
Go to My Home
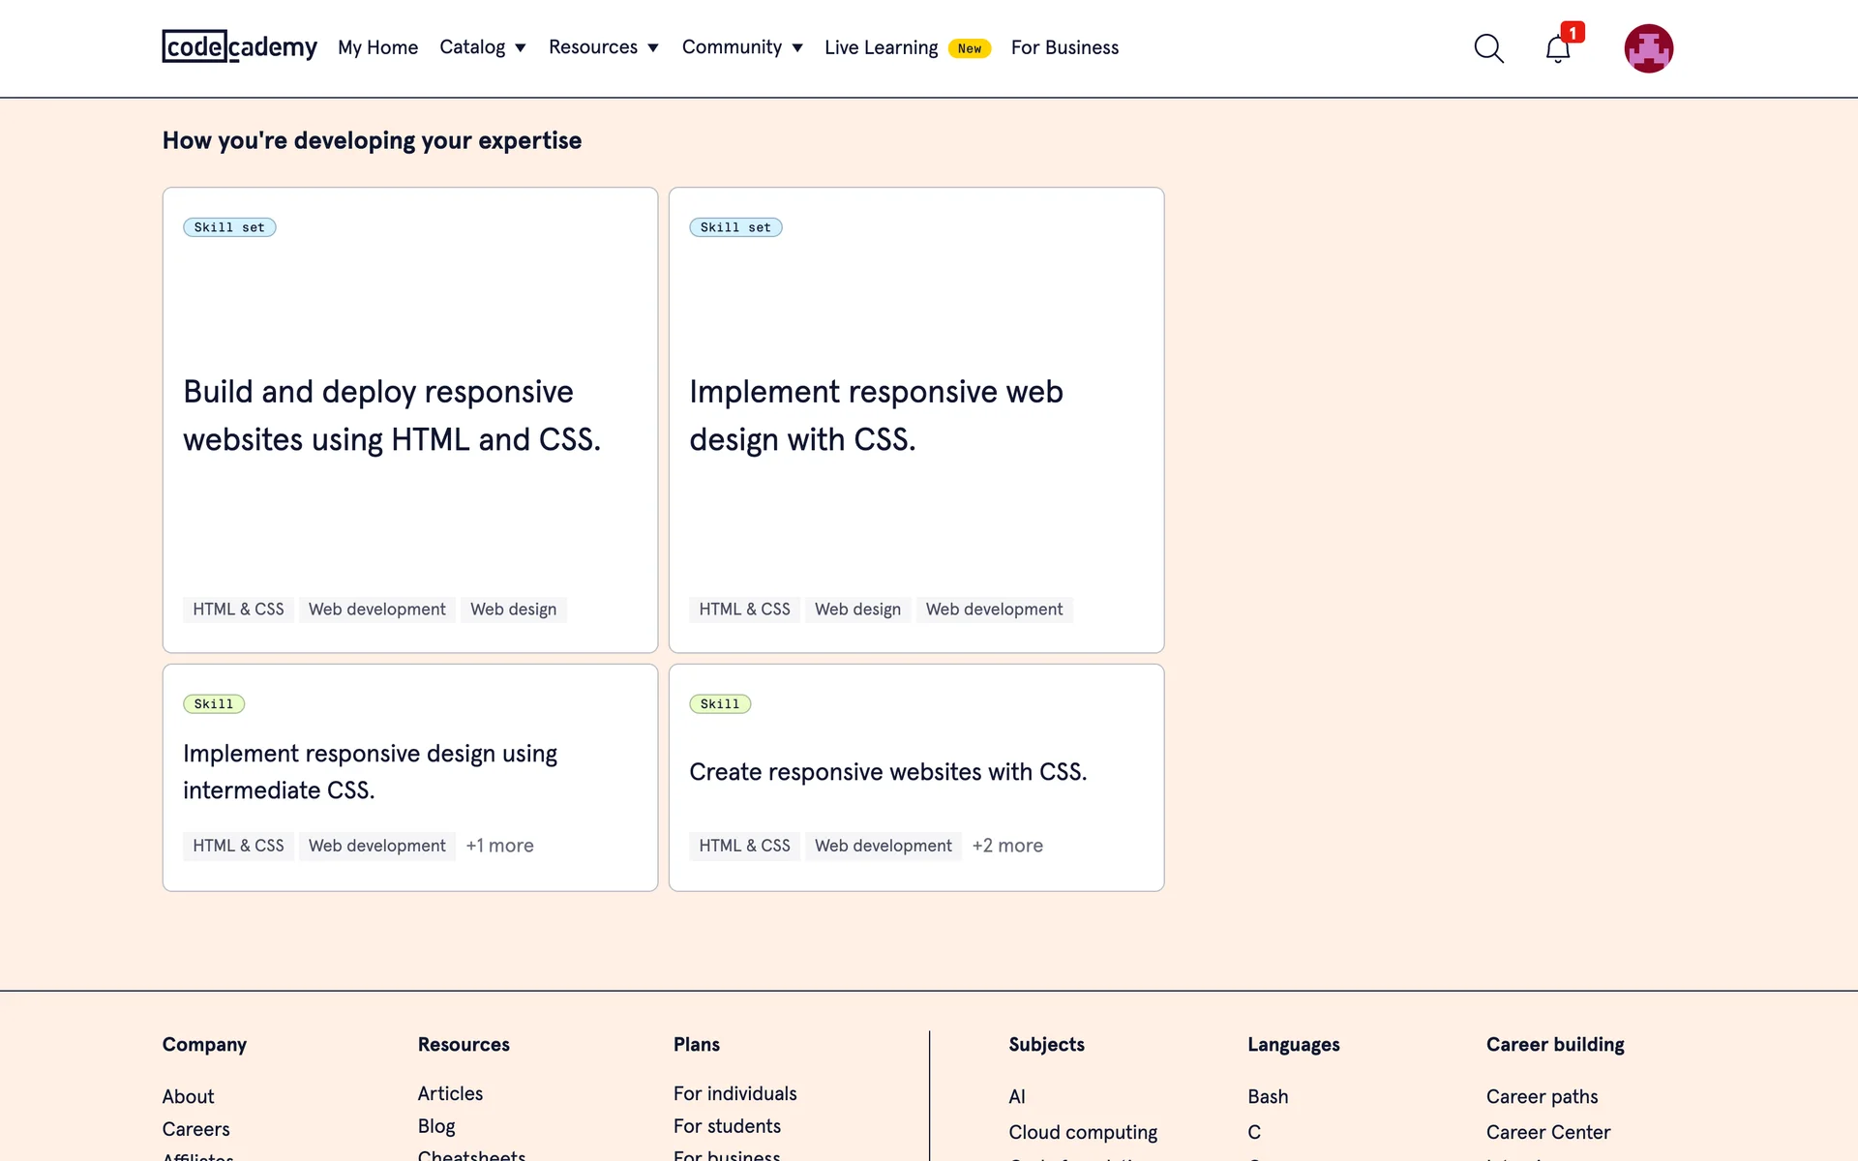point(377,47)
